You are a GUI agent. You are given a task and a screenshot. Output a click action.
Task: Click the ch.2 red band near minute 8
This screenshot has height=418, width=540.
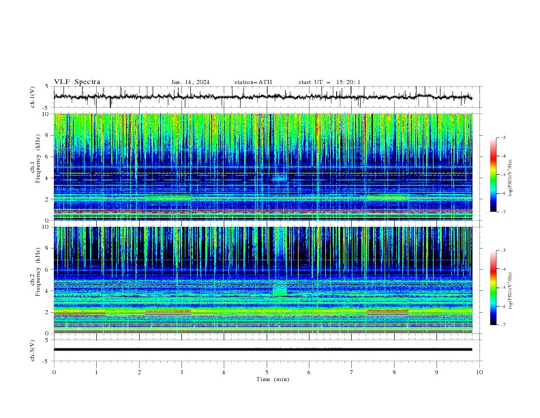point(387,312)
